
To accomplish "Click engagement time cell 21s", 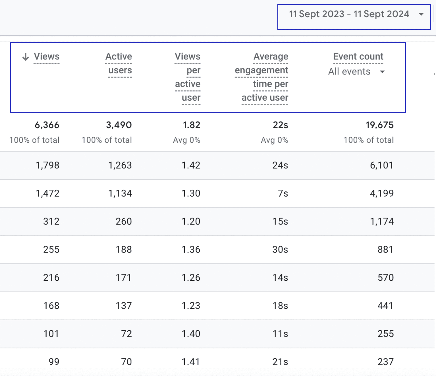I will 280,362.
